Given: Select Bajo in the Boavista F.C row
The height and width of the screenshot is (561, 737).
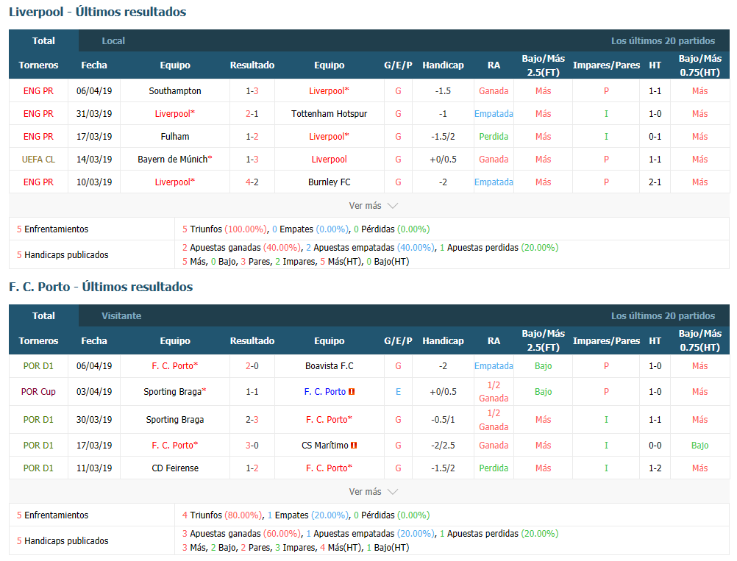Looking at the screenshot, I should point(543,366).
